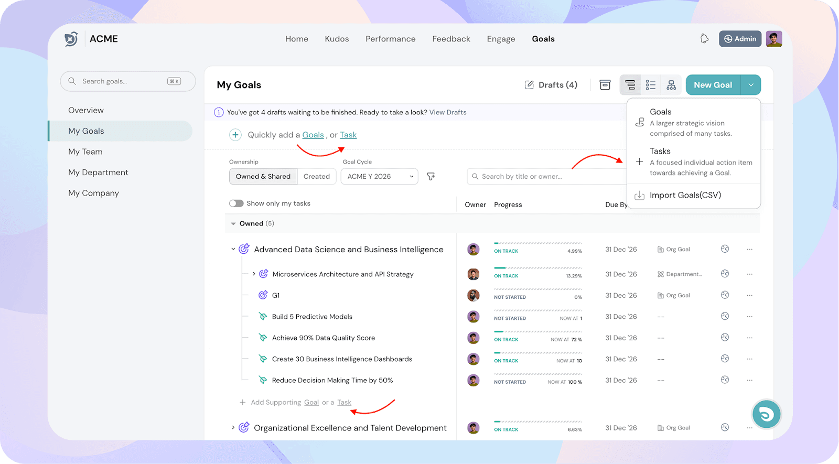Click the filter funnel icon
The width and height of the screenshot is (839, 464).
(x=431, y=177)
